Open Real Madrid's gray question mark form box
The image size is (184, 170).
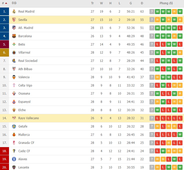(x=152, y=12)
